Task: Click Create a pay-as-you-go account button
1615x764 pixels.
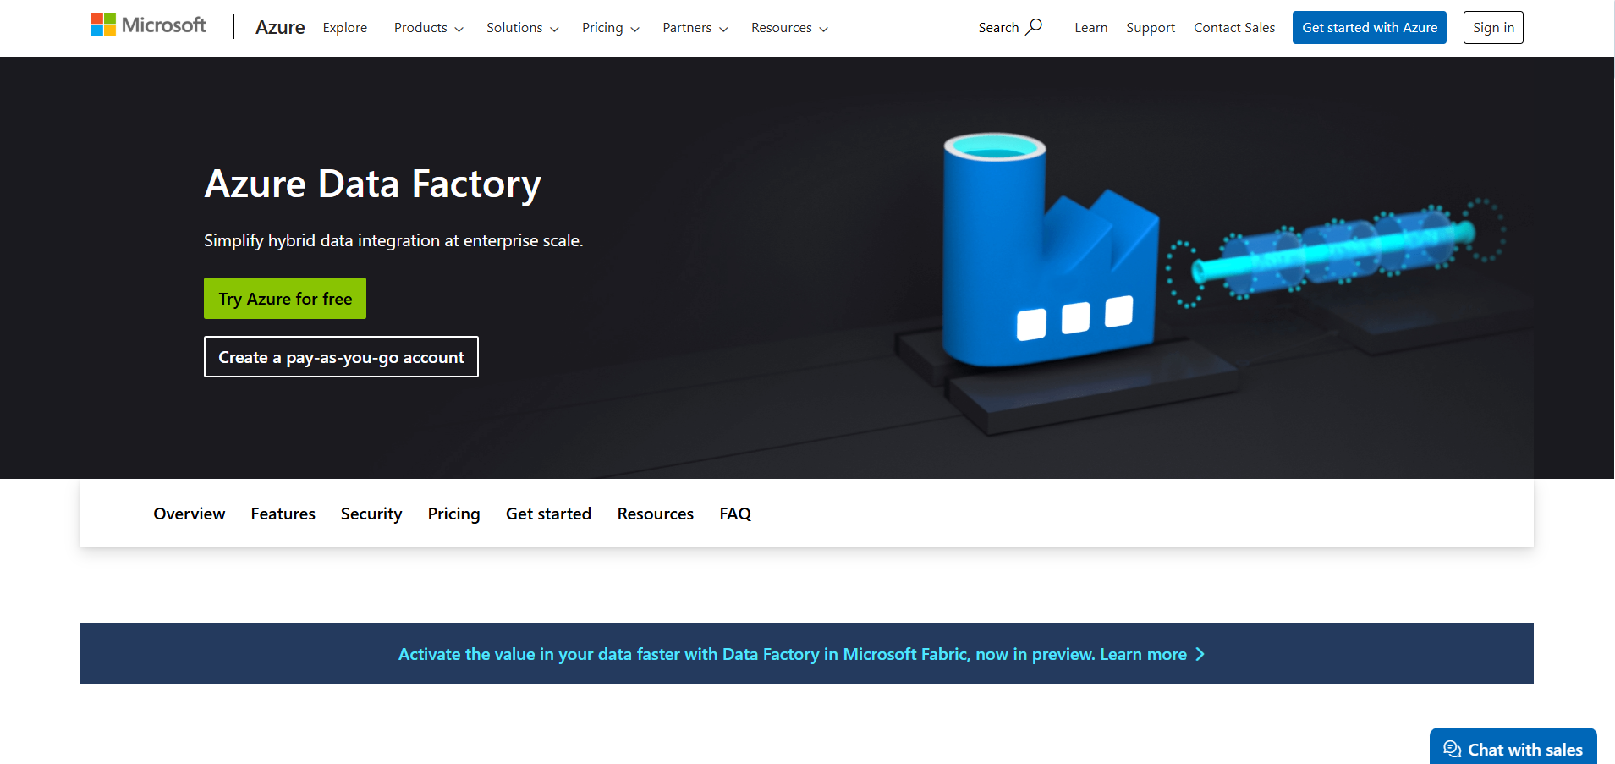Action: coord(341,356)
